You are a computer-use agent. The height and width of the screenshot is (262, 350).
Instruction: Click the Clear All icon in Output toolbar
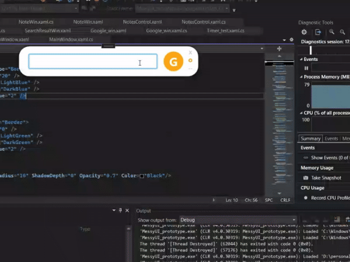pyautogui.click(x=337, y=219)
